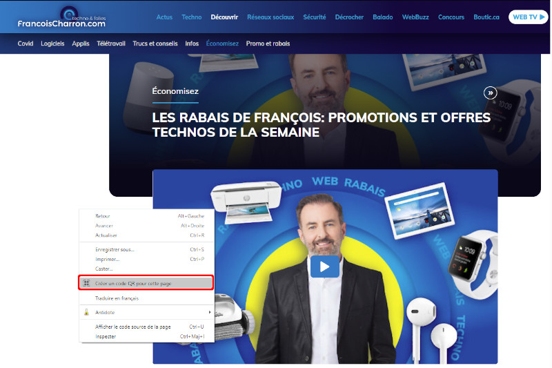Select Imprimer… in context menu
The width and height of the screenshot is (552, 368).
[x=146, y=259]
